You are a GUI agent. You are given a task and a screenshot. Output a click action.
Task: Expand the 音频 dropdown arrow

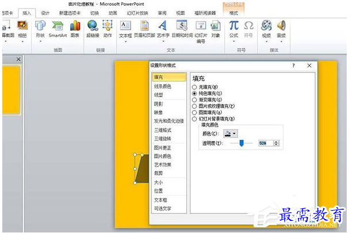[281, 41]
